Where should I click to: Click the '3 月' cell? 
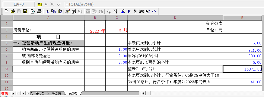pyautogui.click(x=117, y=30)
